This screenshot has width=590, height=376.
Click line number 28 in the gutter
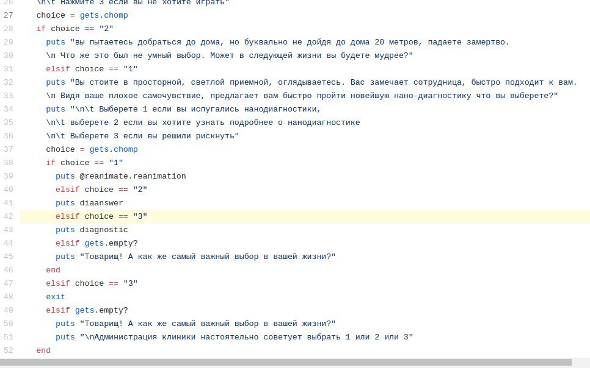click(9, 29)
